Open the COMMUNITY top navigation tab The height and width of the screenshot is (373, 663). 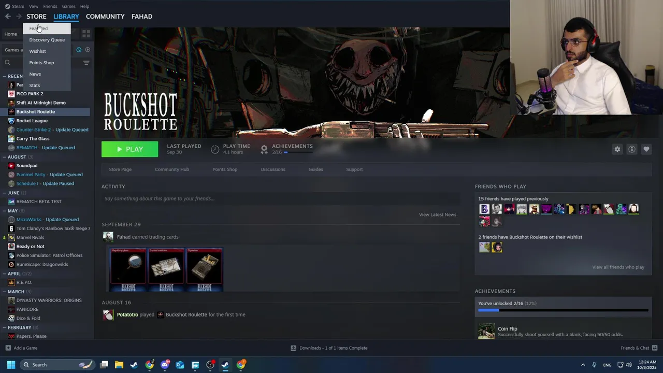[x=105, y=17]
